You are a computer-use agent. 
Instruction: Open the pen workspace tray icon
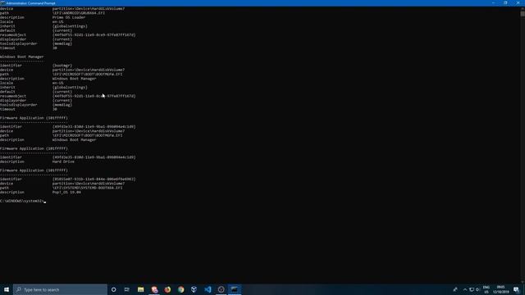[x=455, y=289]
